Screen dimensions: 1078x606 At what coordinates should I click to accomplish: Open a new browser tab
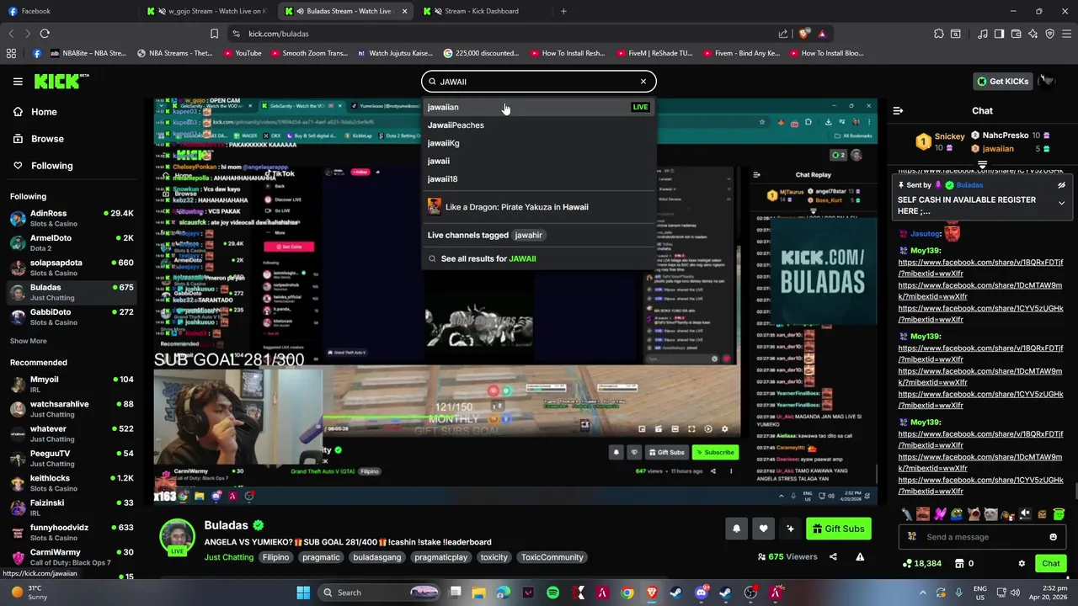pyautogui.click(x=563, y=11)
